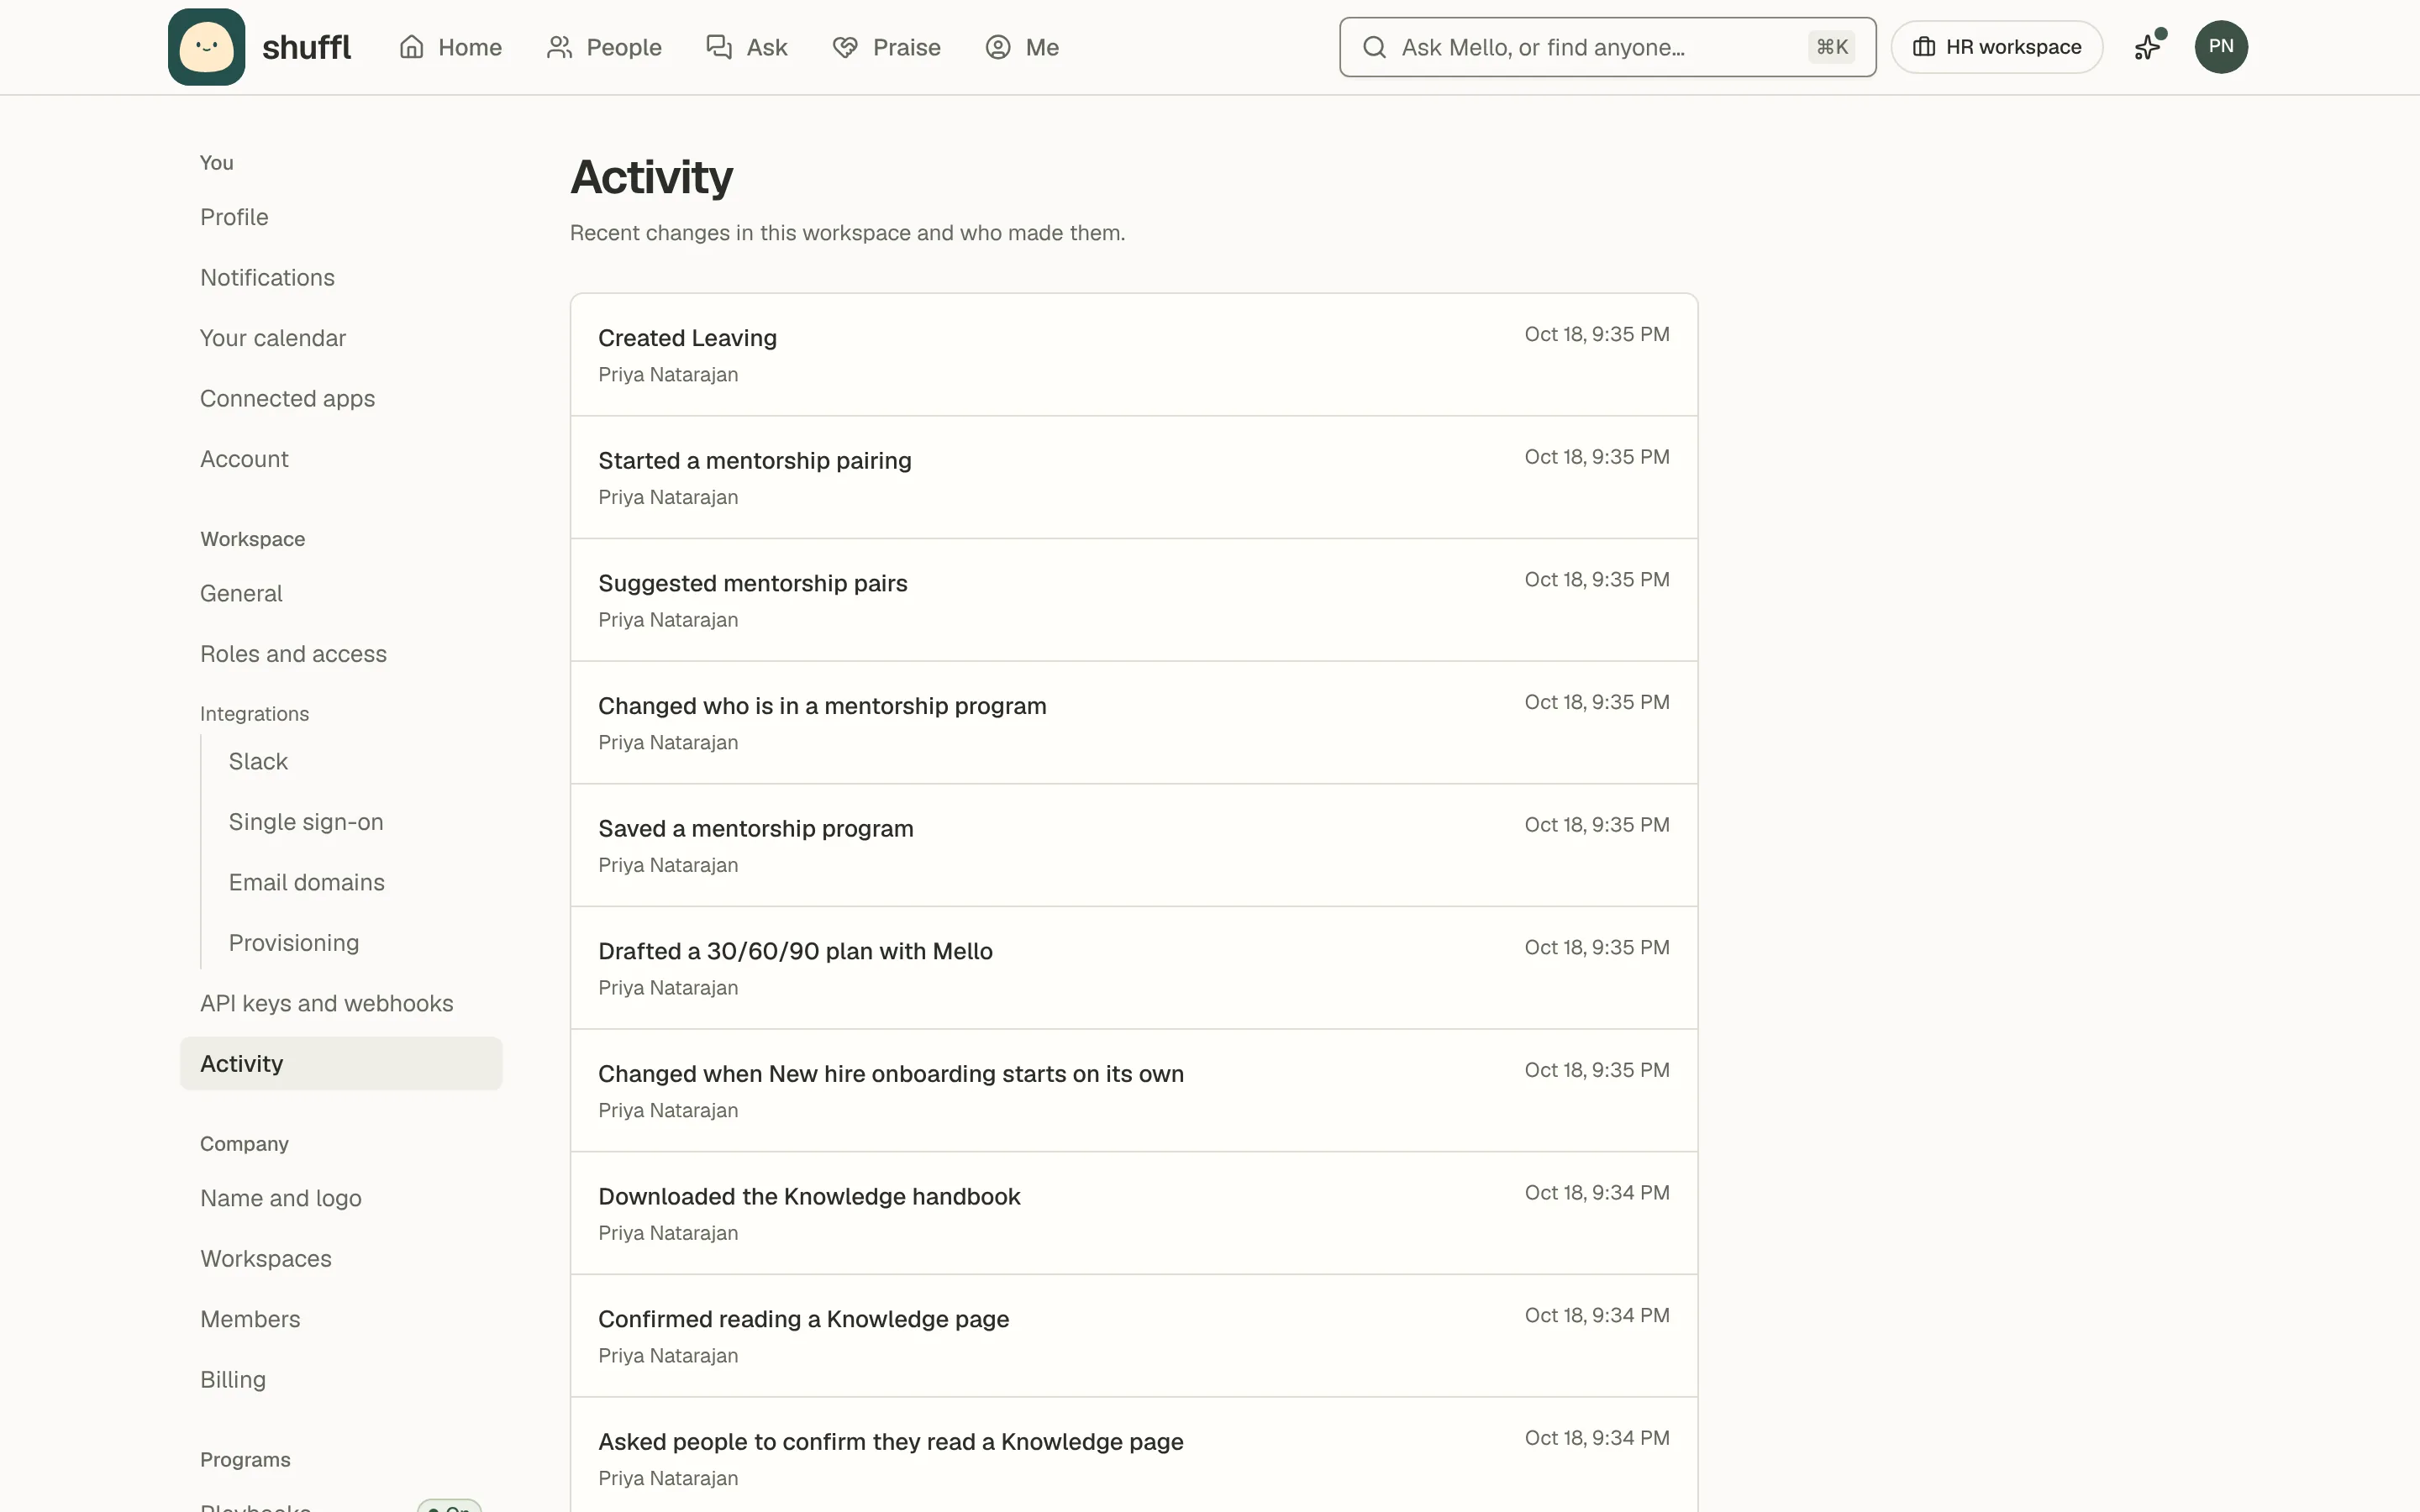Focus the Ask Mello search field
This screenshot has width=2420, height=1512.
tap(1608, 47)
